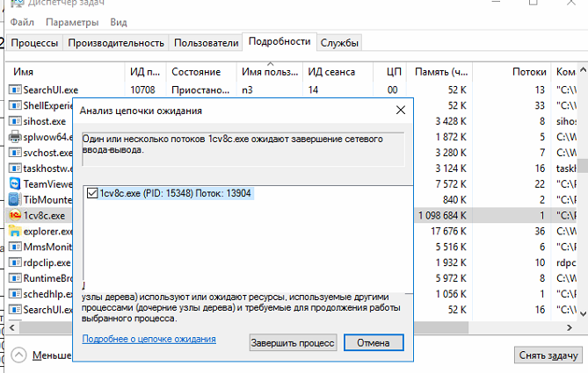This screenshot has width=588, height=373.
Task: Click the taskhostw process icon
Action: pos(15,169)
